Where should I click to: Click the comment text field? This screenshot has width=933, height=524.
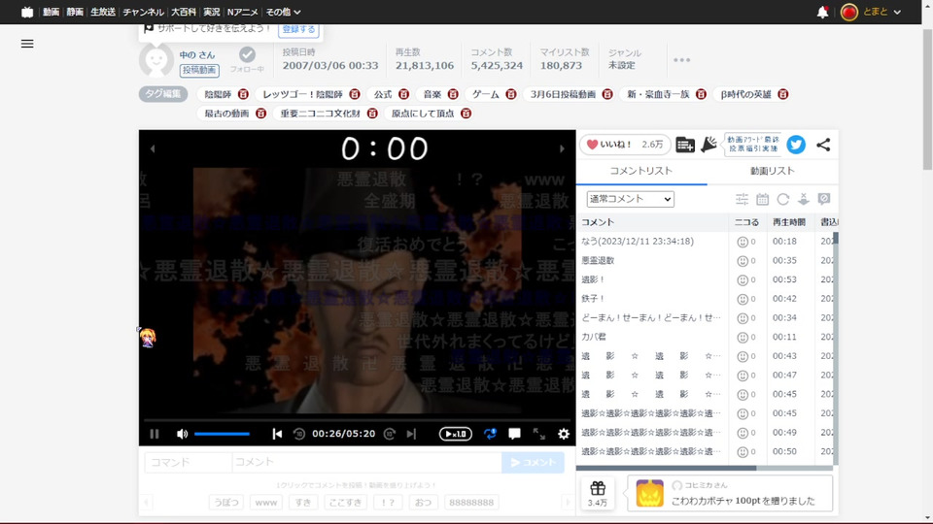pyautogui.click(x=366, y=462)
